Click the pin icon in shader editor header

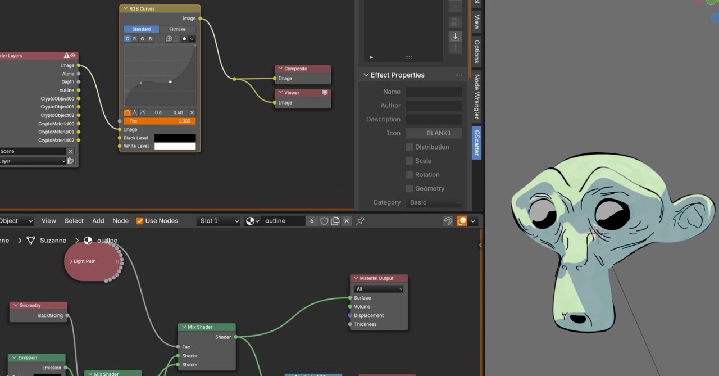coord(361,221)
